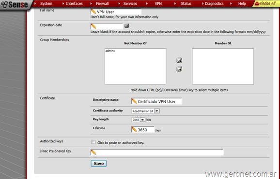Click the Save button

click(x=98, y=164)
